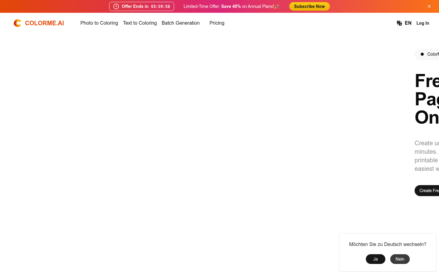The height and width of the screenshot is (274, 439).
Task: Open the EN language selector
Action: click(x=408, y=23)
